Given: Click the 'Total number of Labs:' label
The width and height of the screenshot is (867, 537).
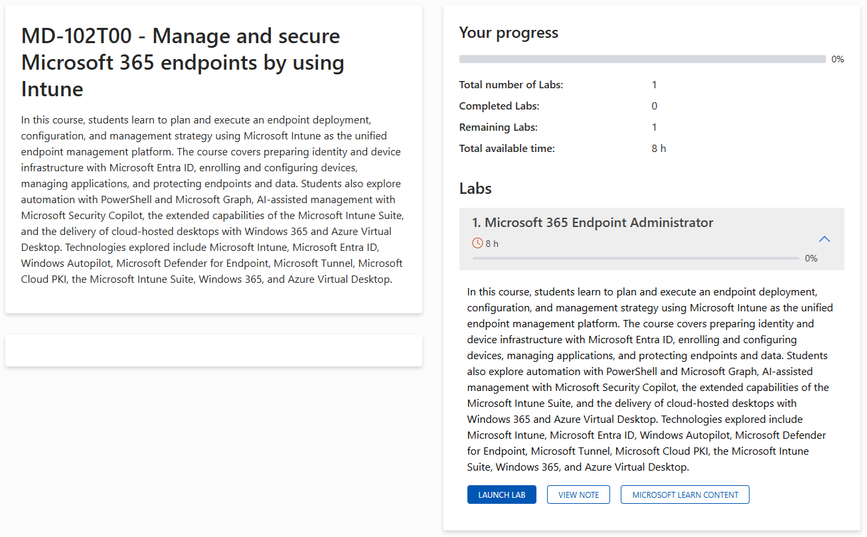Looking at the screenshot, I should pos(511,85).
